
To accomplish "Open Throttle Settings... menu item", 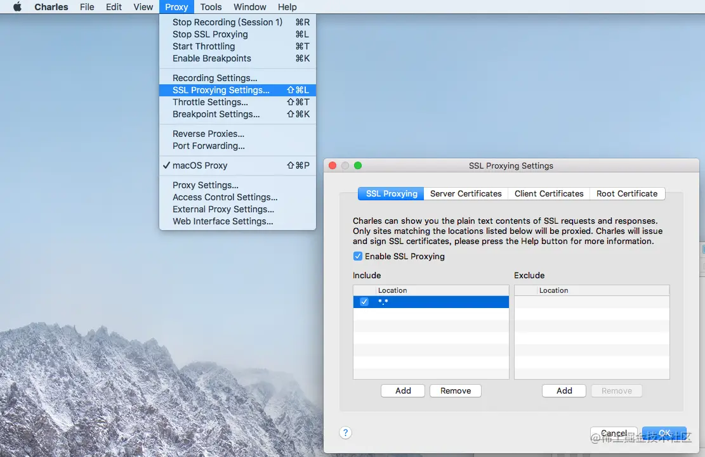I will pos(237,102).
